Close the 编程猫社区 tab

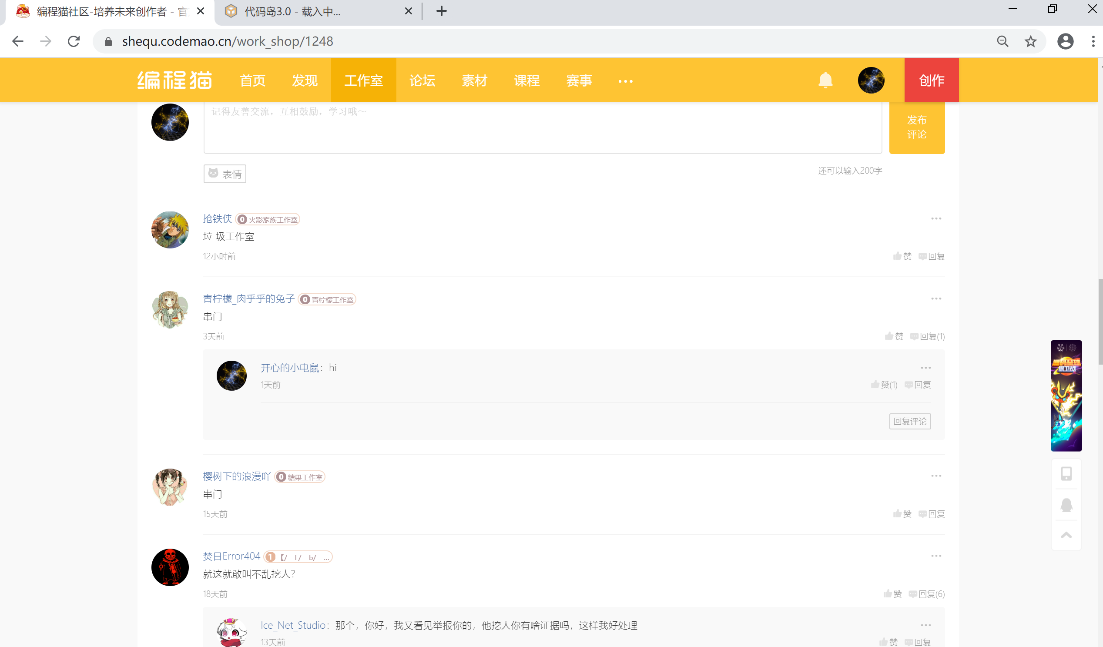click(x=201, y=11)
